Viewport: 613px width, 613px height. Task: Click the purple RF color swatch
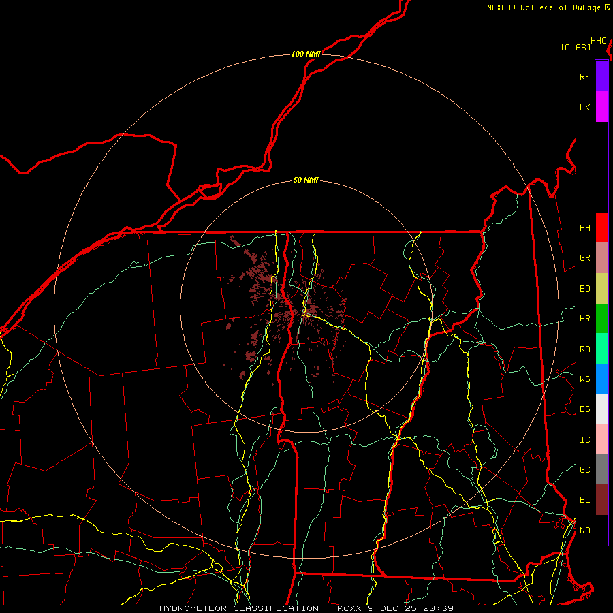(601, 76)
